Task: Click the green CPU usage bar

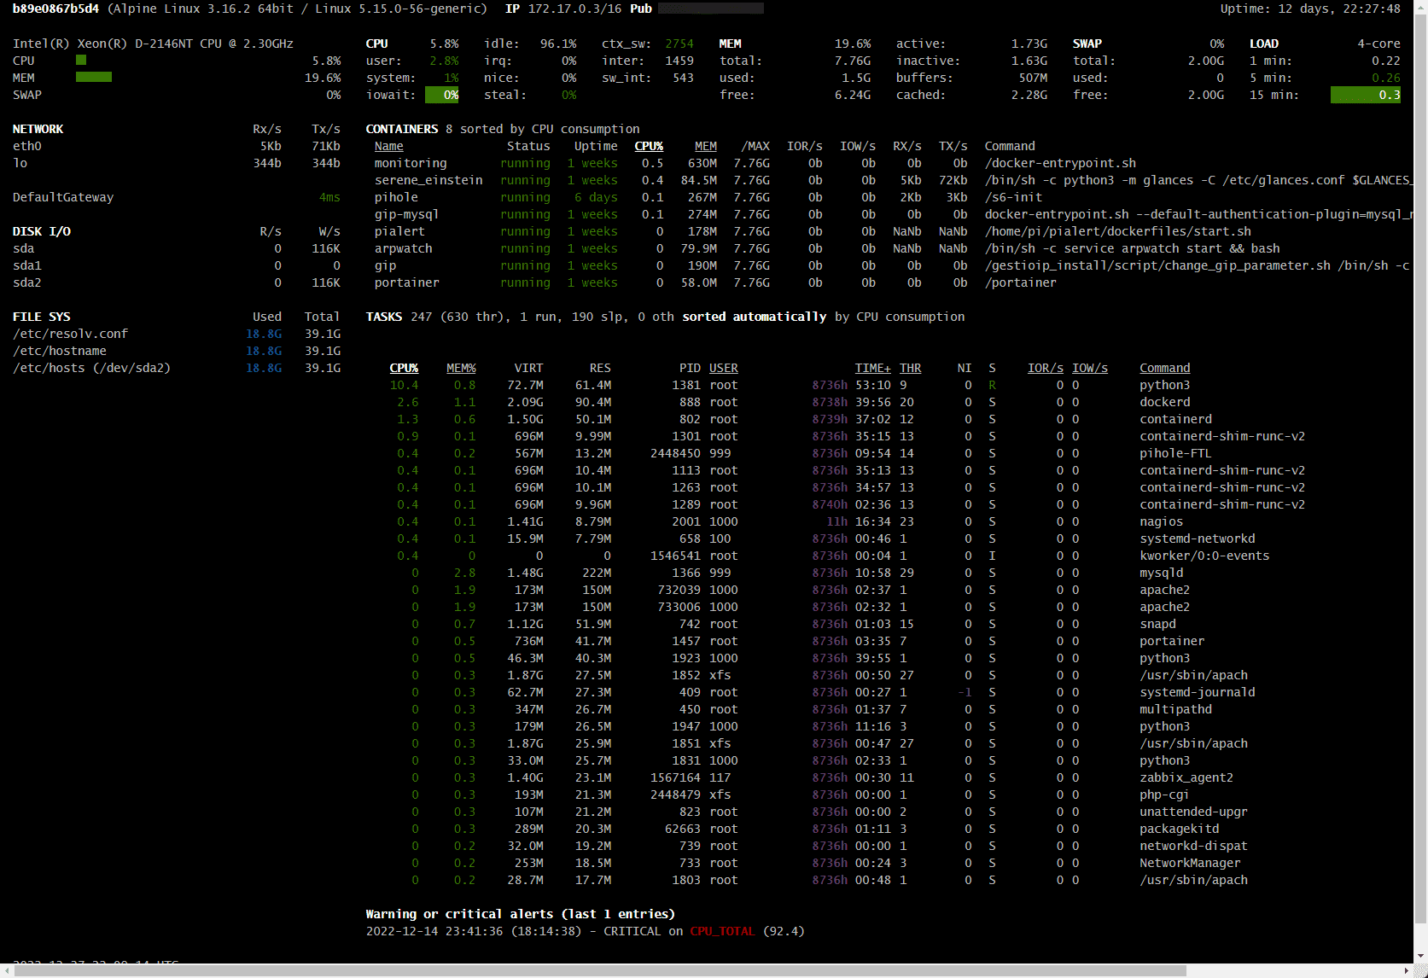Action: click(x=81, y=61)
